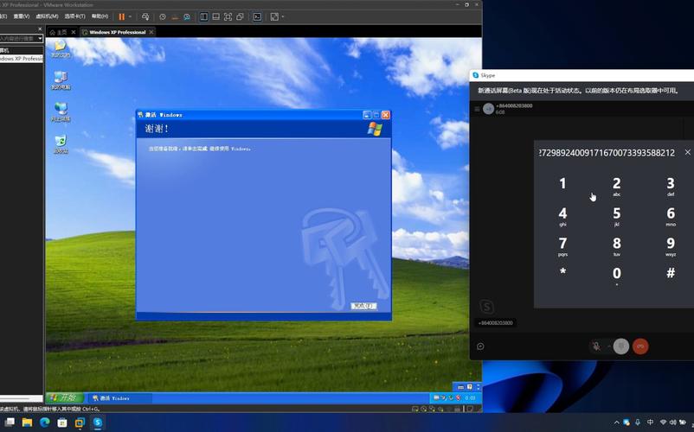Click the send Ctrl+Alt+Del toolbar icon
The image size is (694, 432).
[x=145, y=16]
